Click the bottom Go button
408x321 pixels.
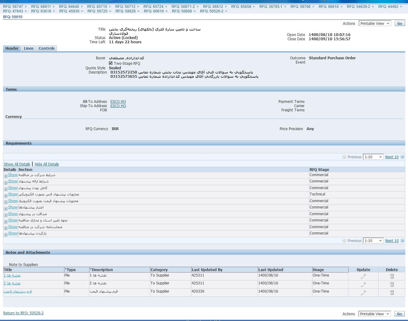point(399,314)
